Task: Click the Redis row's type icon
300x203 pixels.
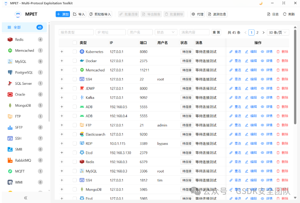Action: point(82,162)
